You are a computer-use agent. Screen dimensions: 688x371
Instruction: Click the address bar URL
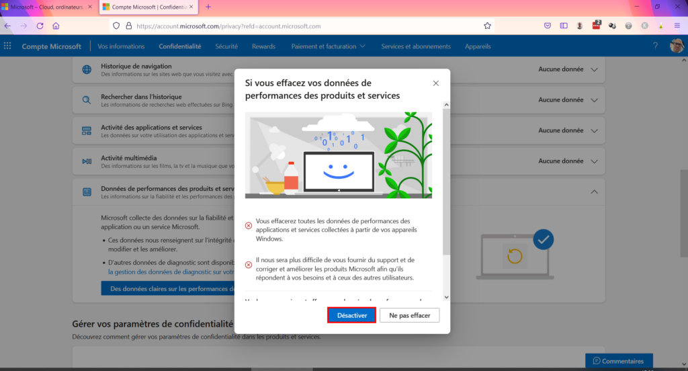click(228, 26)
